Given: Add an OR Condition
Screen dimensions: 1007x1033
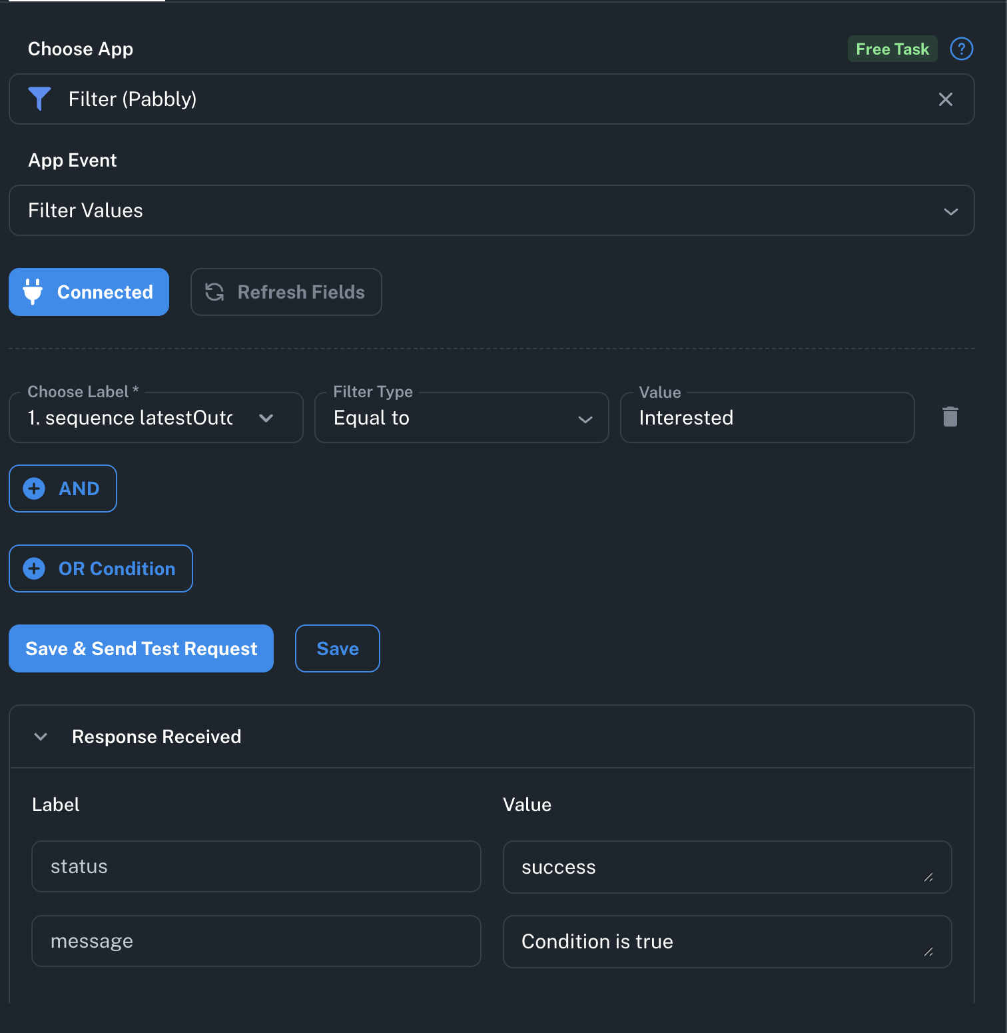Looking at the screenshot, I should click(101, 568).
